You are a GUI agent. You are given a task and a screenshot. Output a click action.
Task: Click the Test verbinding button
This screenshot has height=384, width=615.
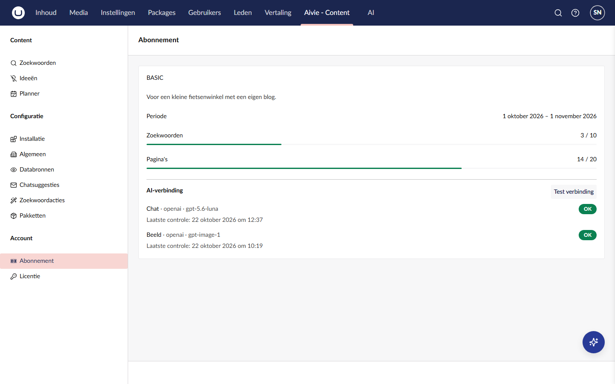pos(574,192)
